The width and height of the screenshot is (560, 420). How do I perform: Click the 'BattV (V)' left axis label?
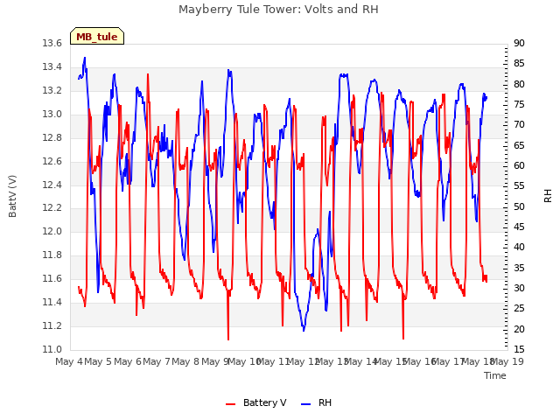(12, 196)
